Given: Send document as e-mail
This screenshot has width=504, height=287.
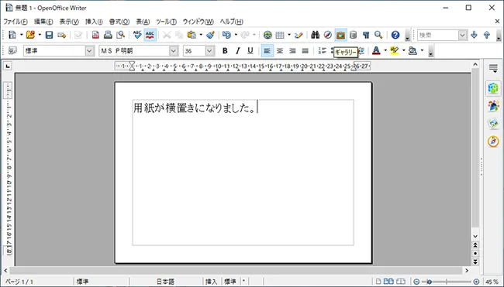Looking at the screenshot, I should 62,35.
